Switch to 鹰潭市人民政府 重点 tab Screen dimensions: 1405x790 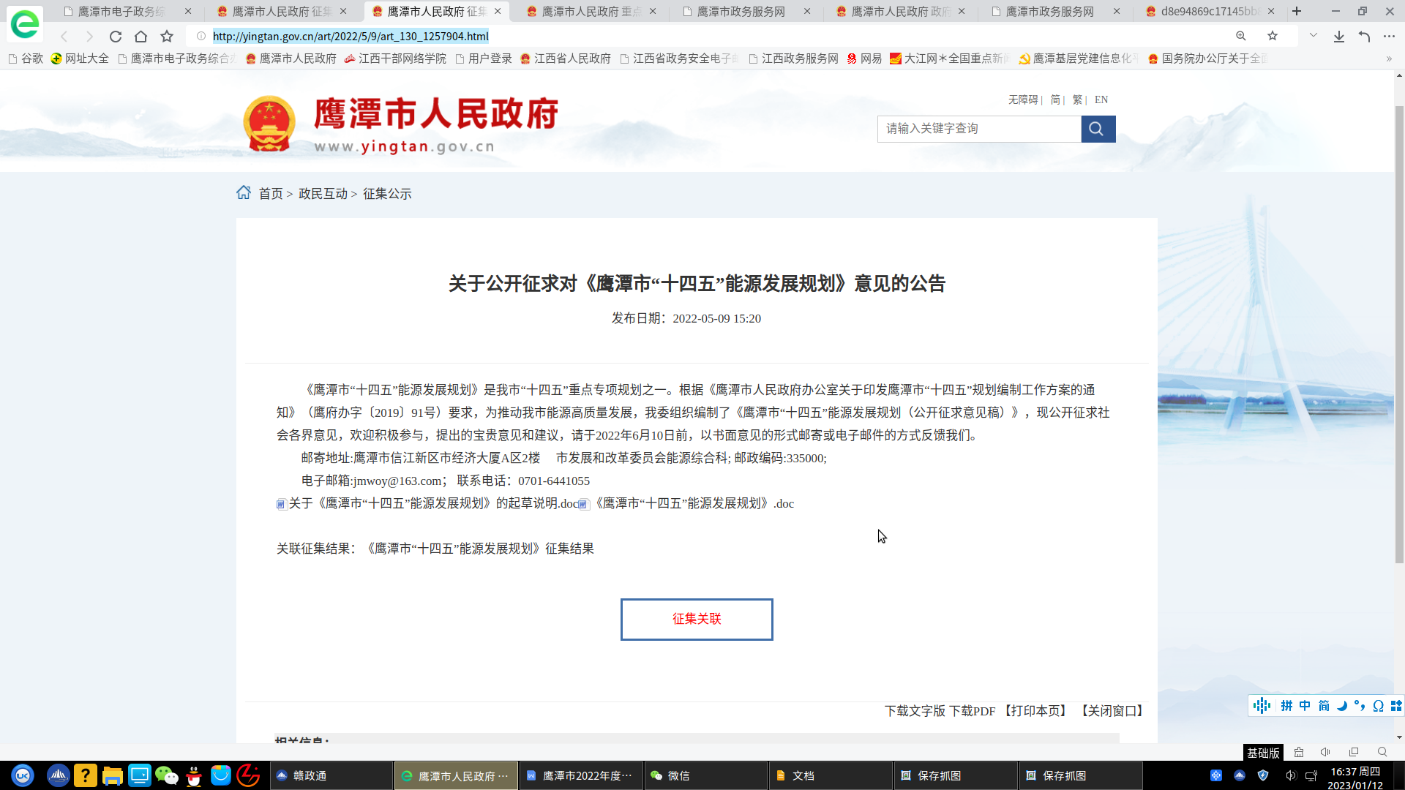[591, 11]
